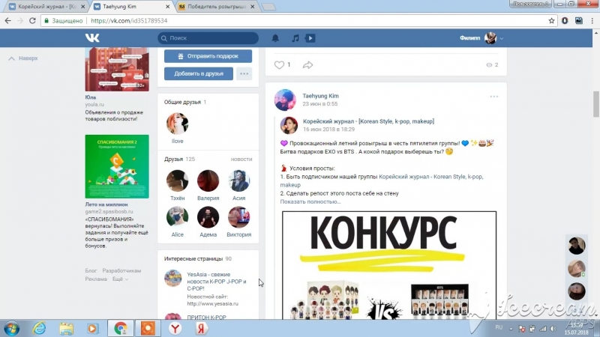The image size is (600, 337).
Task: Open Лето на миллион ad link
Action: [x=106, y=204]
